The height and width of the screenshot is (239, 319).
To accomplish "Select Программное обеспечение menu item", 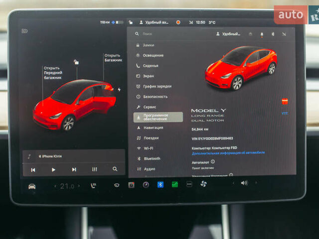I will pyautogui.click(x=158, y=117).
